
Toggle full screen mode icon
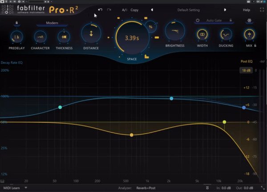click(x=262, y=10)
